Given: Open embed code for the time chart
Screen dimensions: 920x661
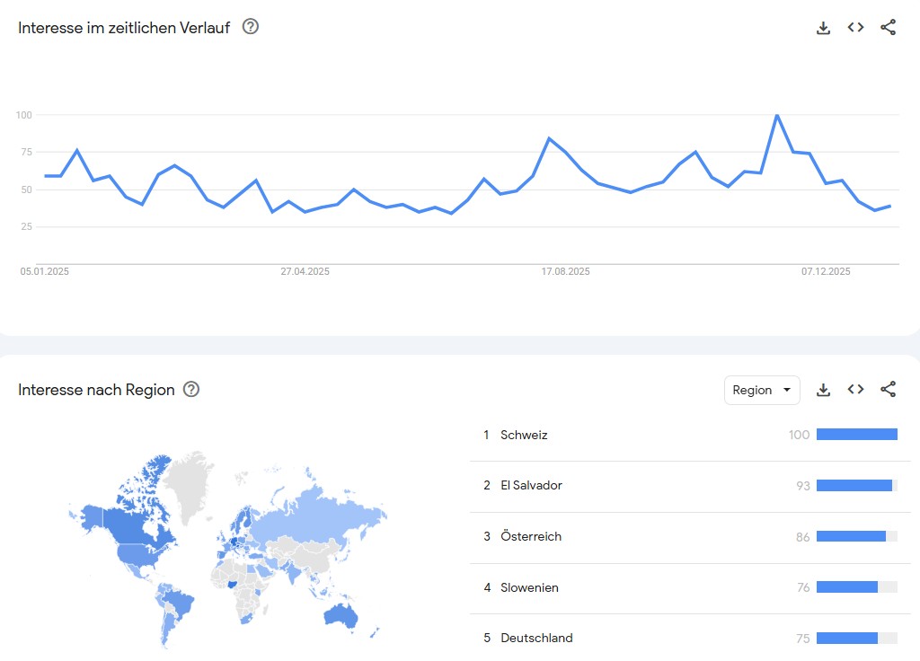Looking at the screenshot, I should pyautogui.click(x=855, y=28).
